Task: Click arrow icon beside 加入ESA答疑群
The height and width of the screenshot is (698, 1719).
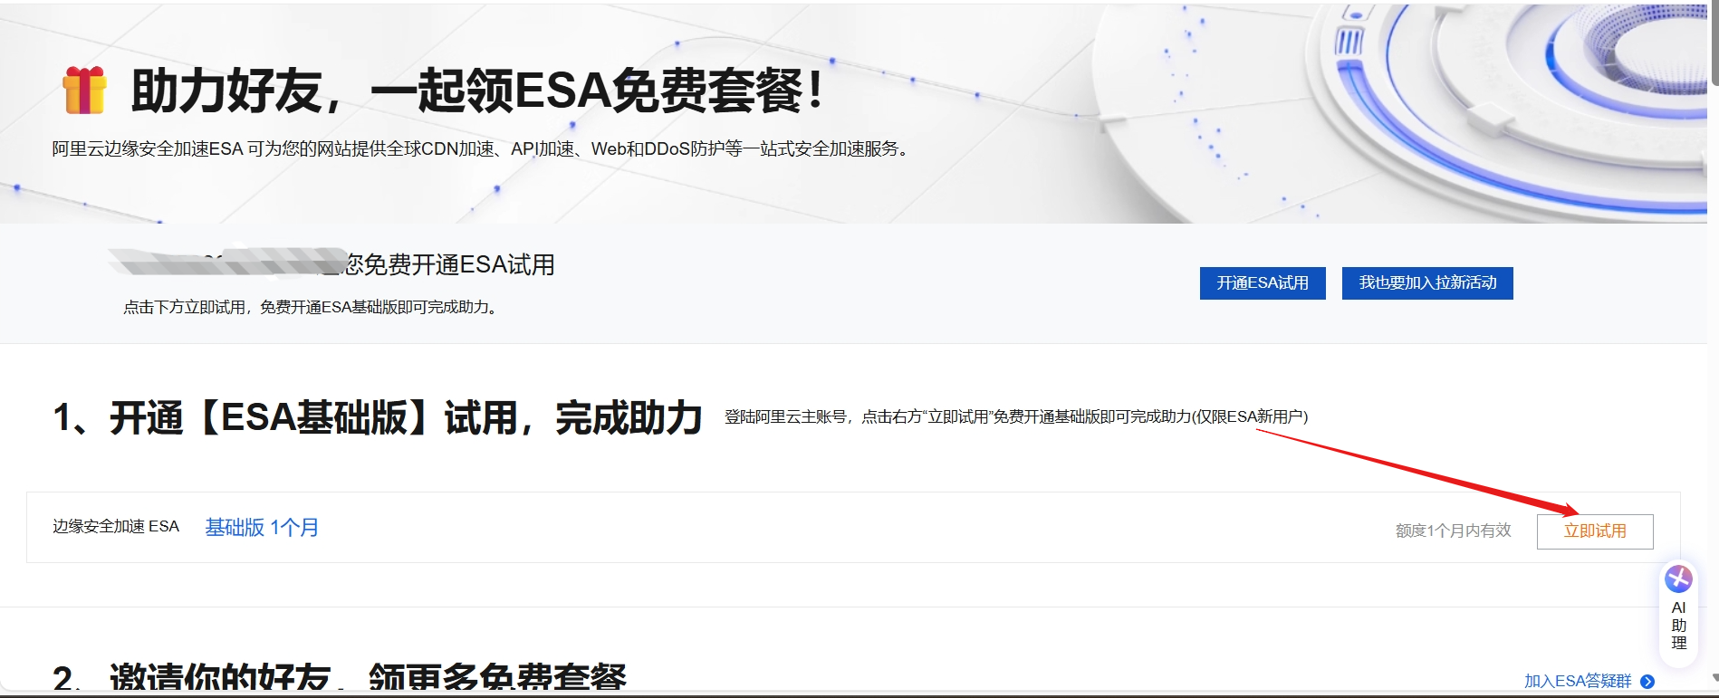Action: [x=1647, y=682]
